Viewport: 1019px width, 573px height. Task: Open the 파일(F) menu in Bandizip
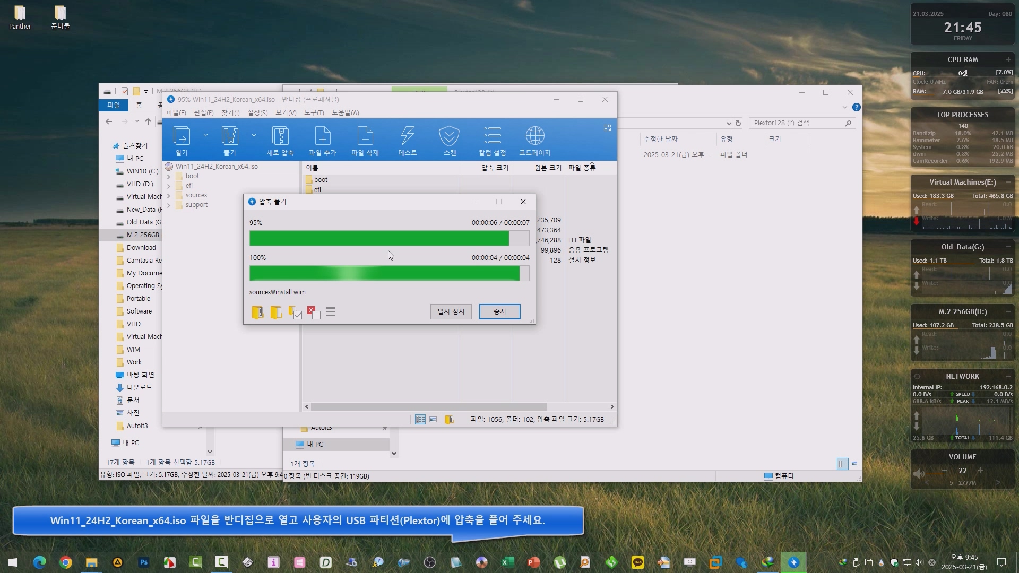pos(176,113)
